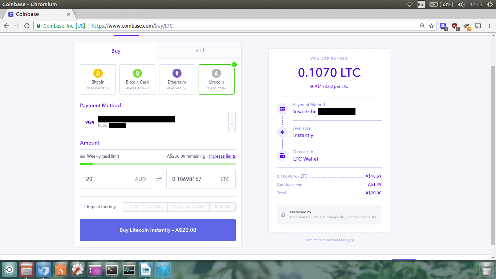Enable the Repeat this buy checkbox
496x279 pixels.
(82, 207)
